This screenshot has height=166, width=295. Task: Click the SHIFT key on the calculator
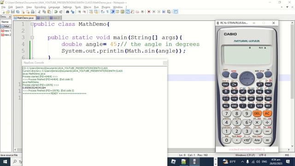[225, 74]
